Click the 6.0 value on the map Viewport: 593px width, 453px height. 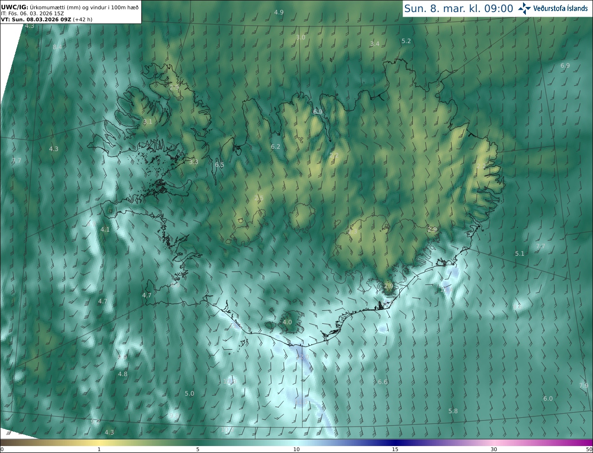548,398
